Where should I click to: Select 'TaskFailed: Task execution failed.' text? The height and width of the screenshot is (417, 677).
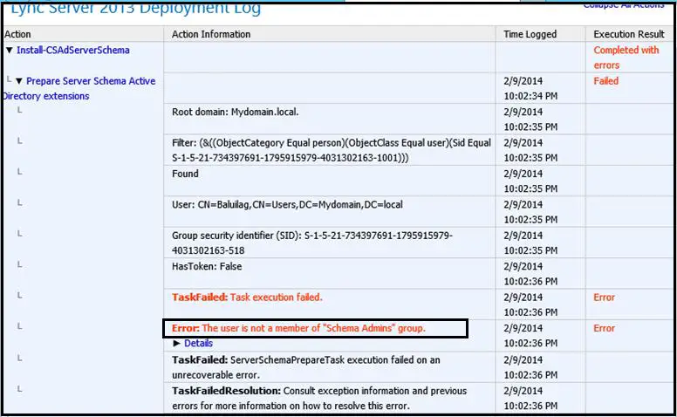[247, 297]
